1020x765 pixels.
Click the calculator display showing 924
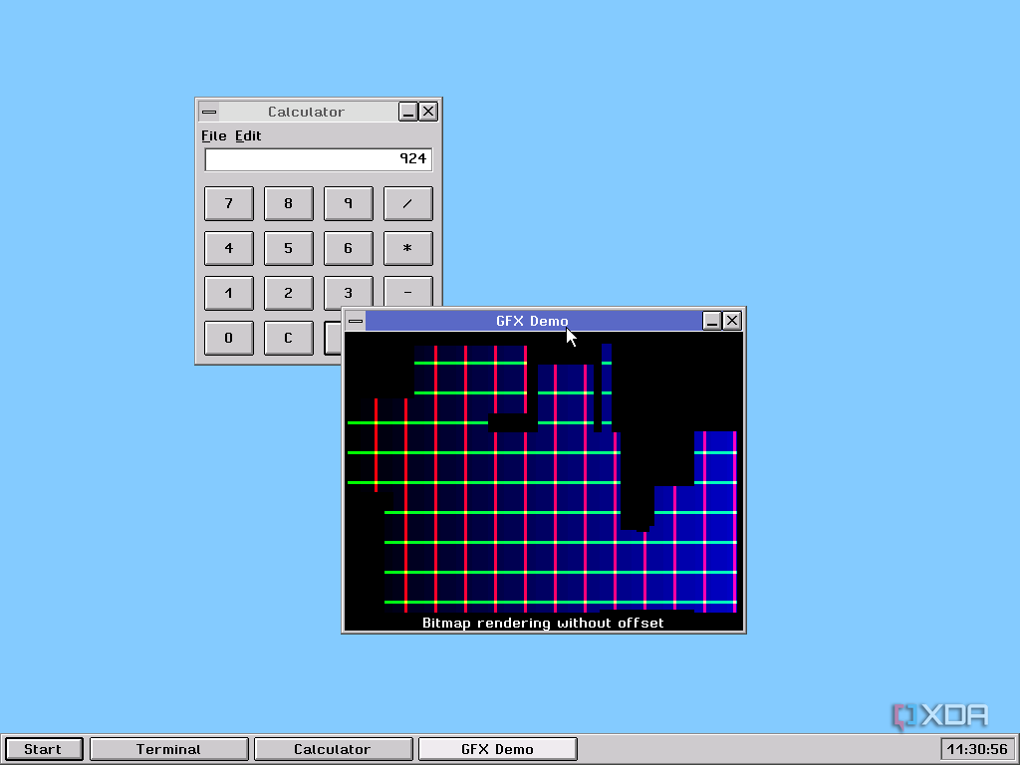[318, 159]
